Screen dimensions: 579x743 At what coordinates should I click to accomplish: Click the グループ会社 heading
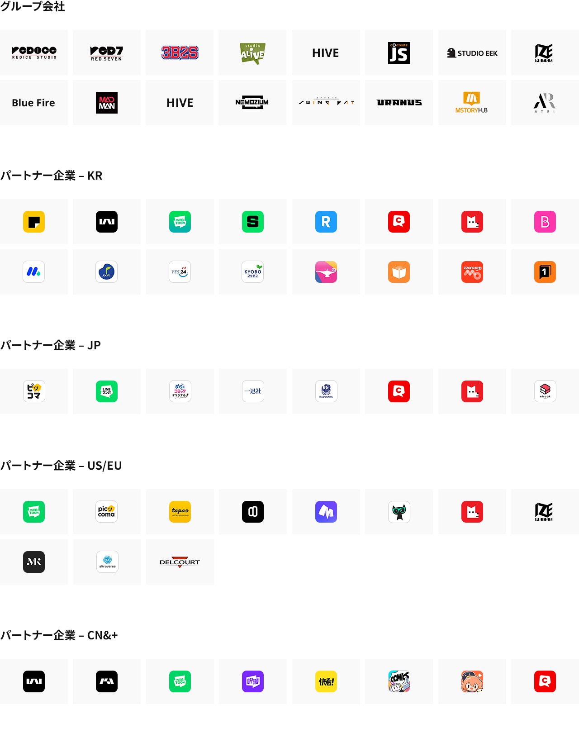click(33, 6)
